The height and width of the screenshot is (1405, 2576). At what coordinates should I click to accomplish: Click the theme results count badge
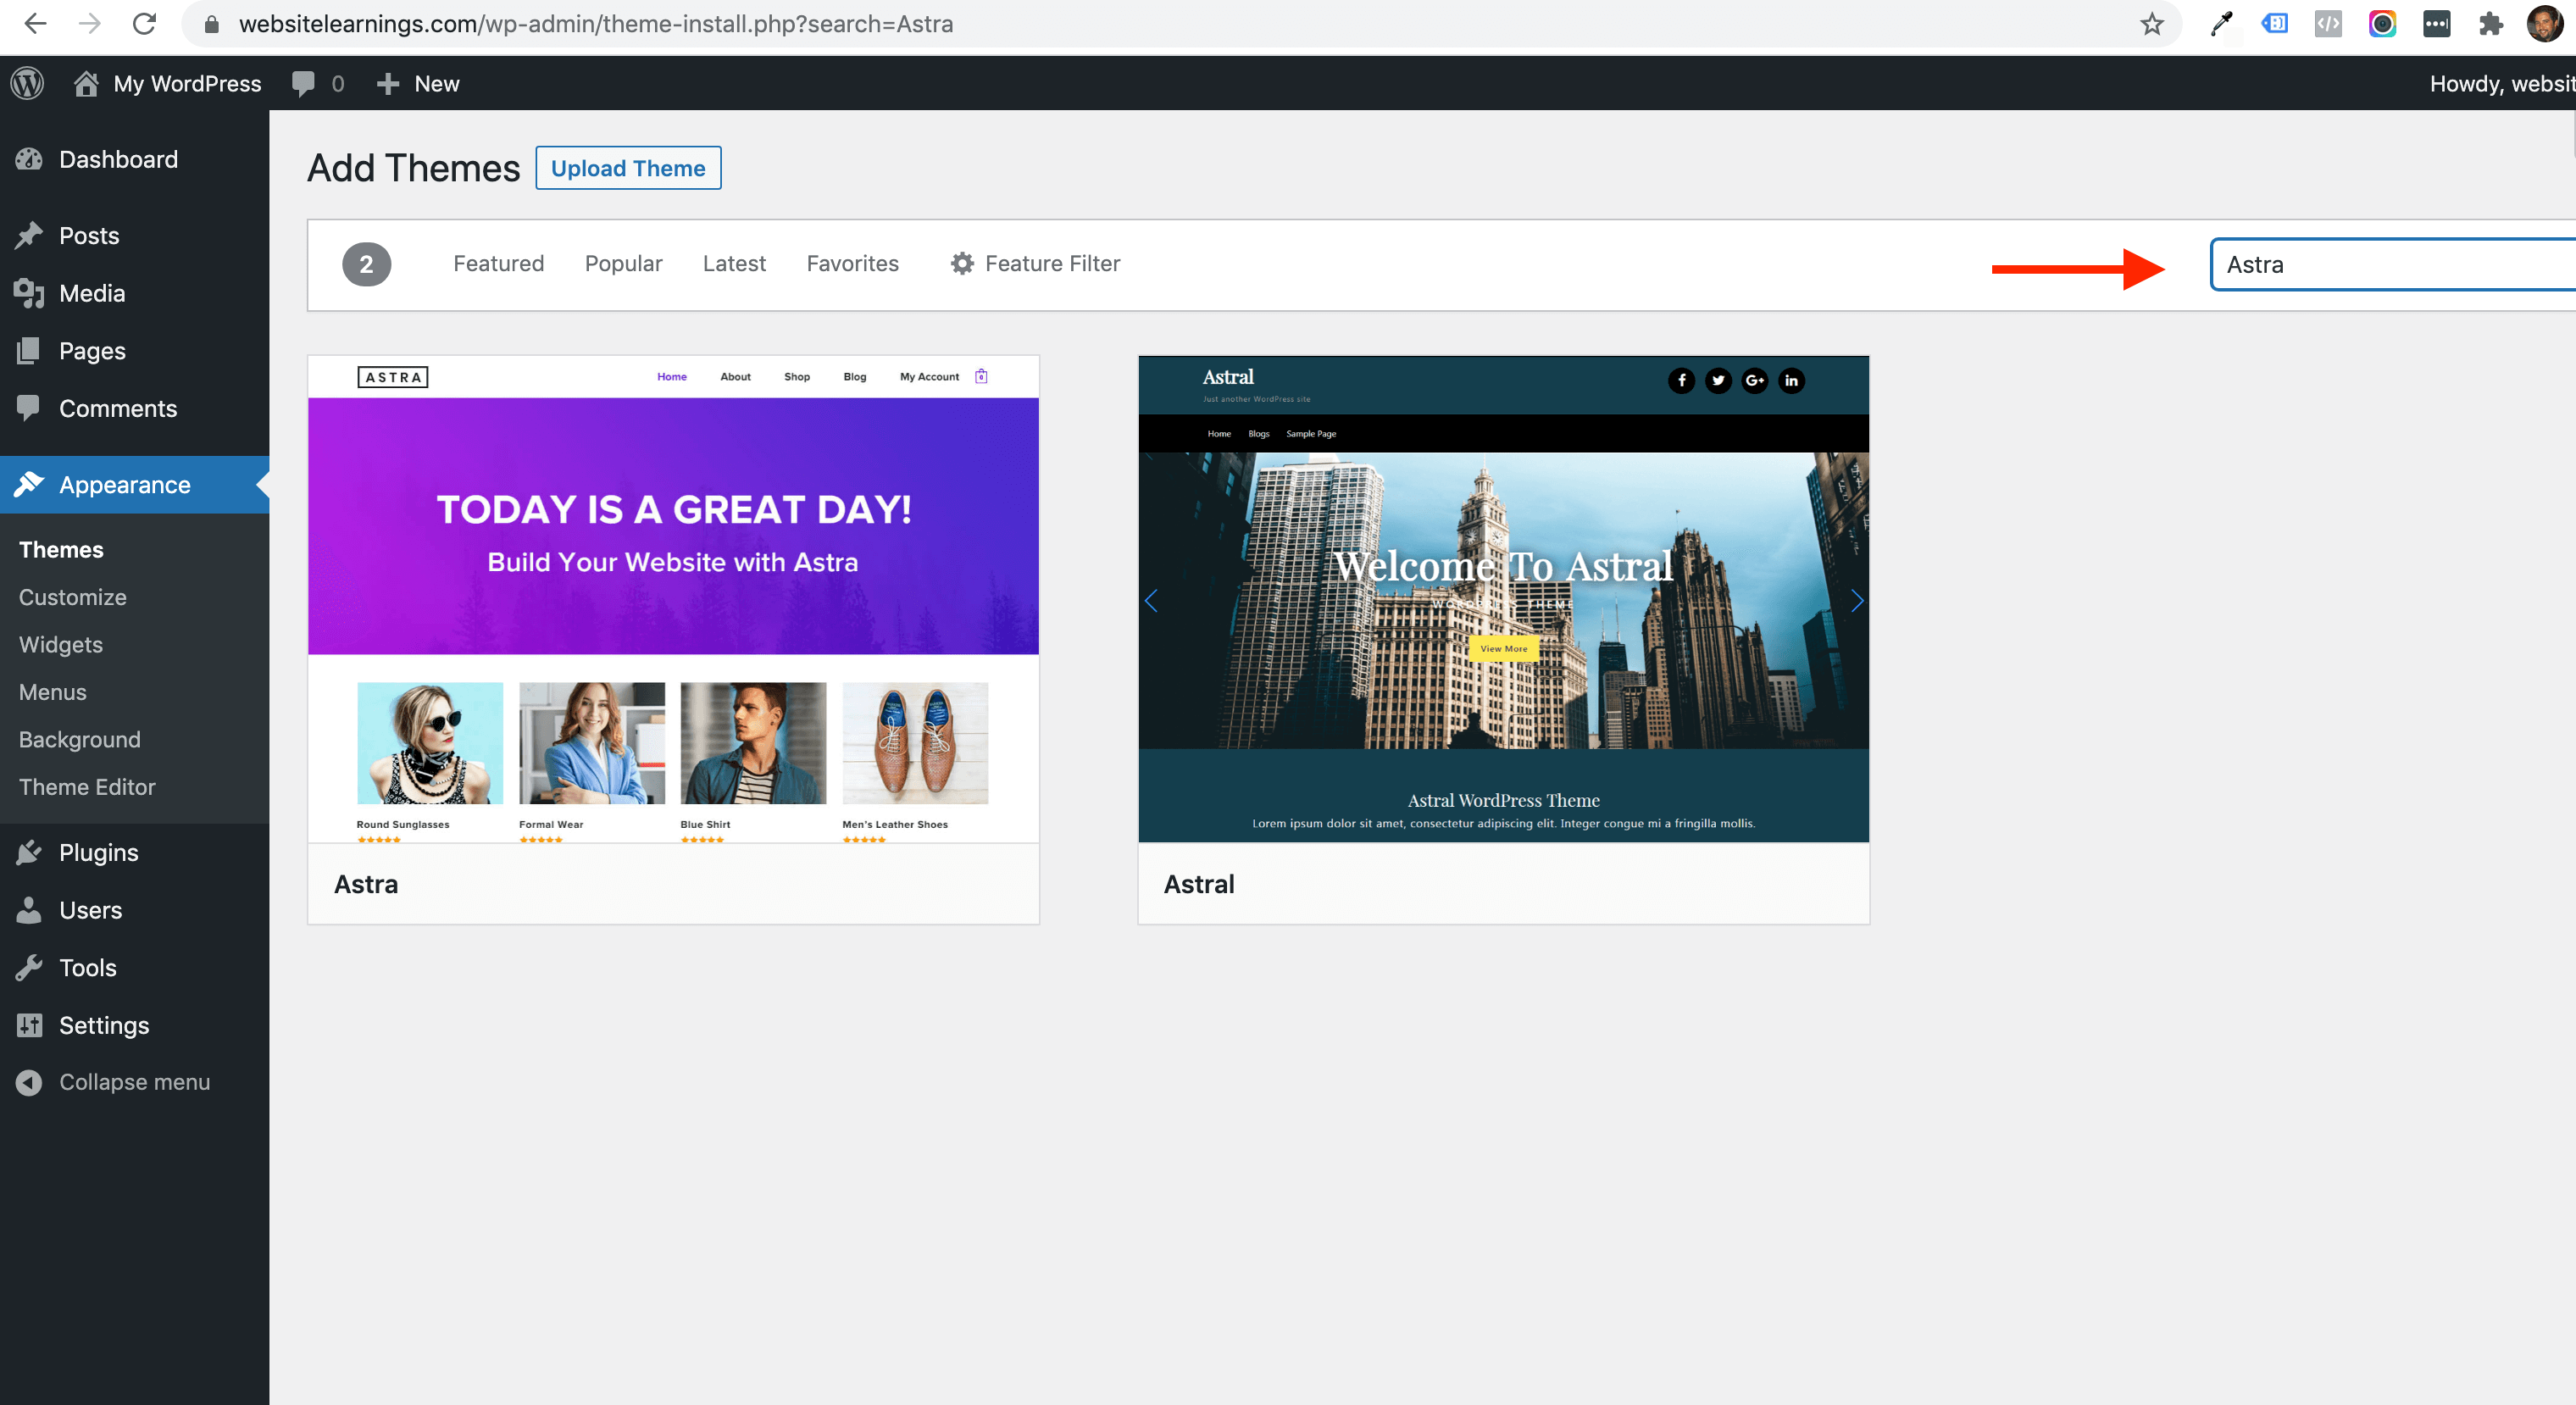(x=366, y=264)
